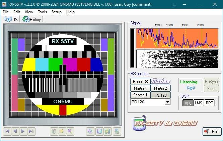Open the Tools menu
Viewport: 223px width, 141px height.
[42, 12]
